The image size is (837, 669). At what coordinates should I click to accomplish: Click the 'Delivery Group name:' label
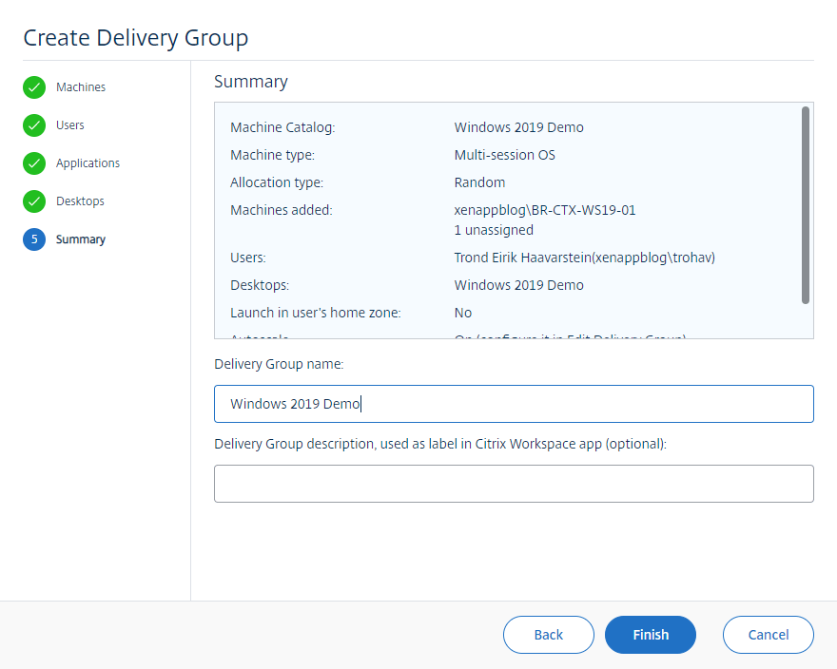click(279, 364)
